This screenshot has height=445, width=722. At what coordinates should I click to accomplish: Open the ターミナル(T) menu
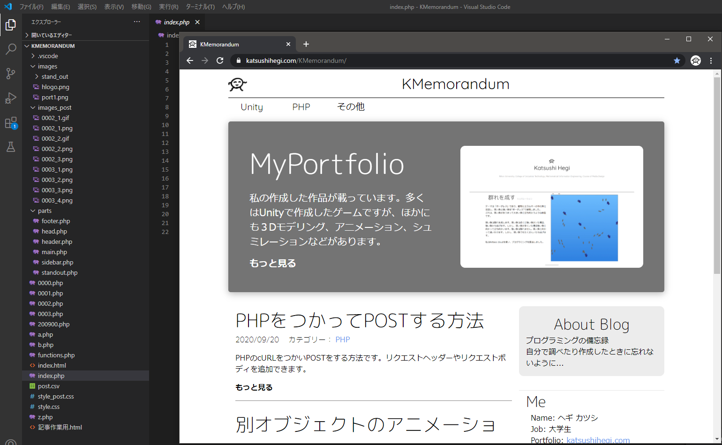click(200, 7)
